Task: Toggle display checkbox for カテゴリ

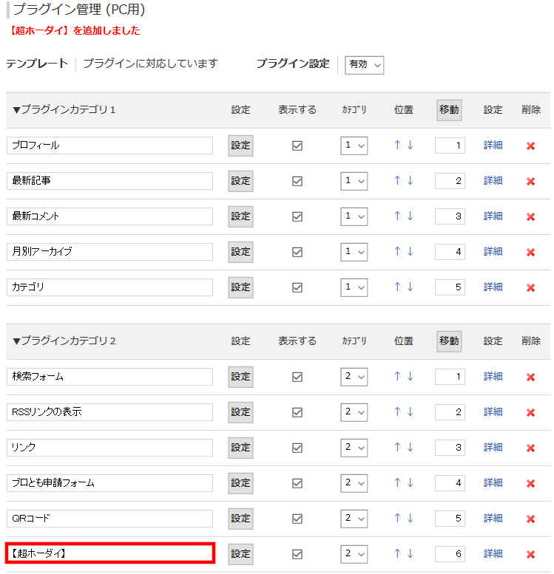Action: tap(297, 287)
